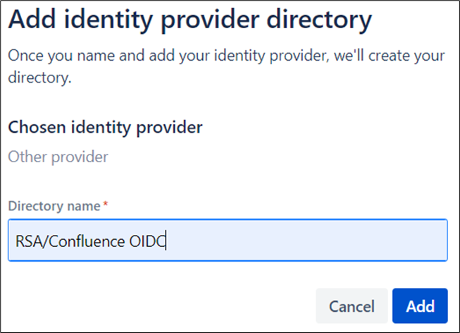
Task: Click the word "Other" under Chosen identity provider
Action: click(x=25, y=157)
